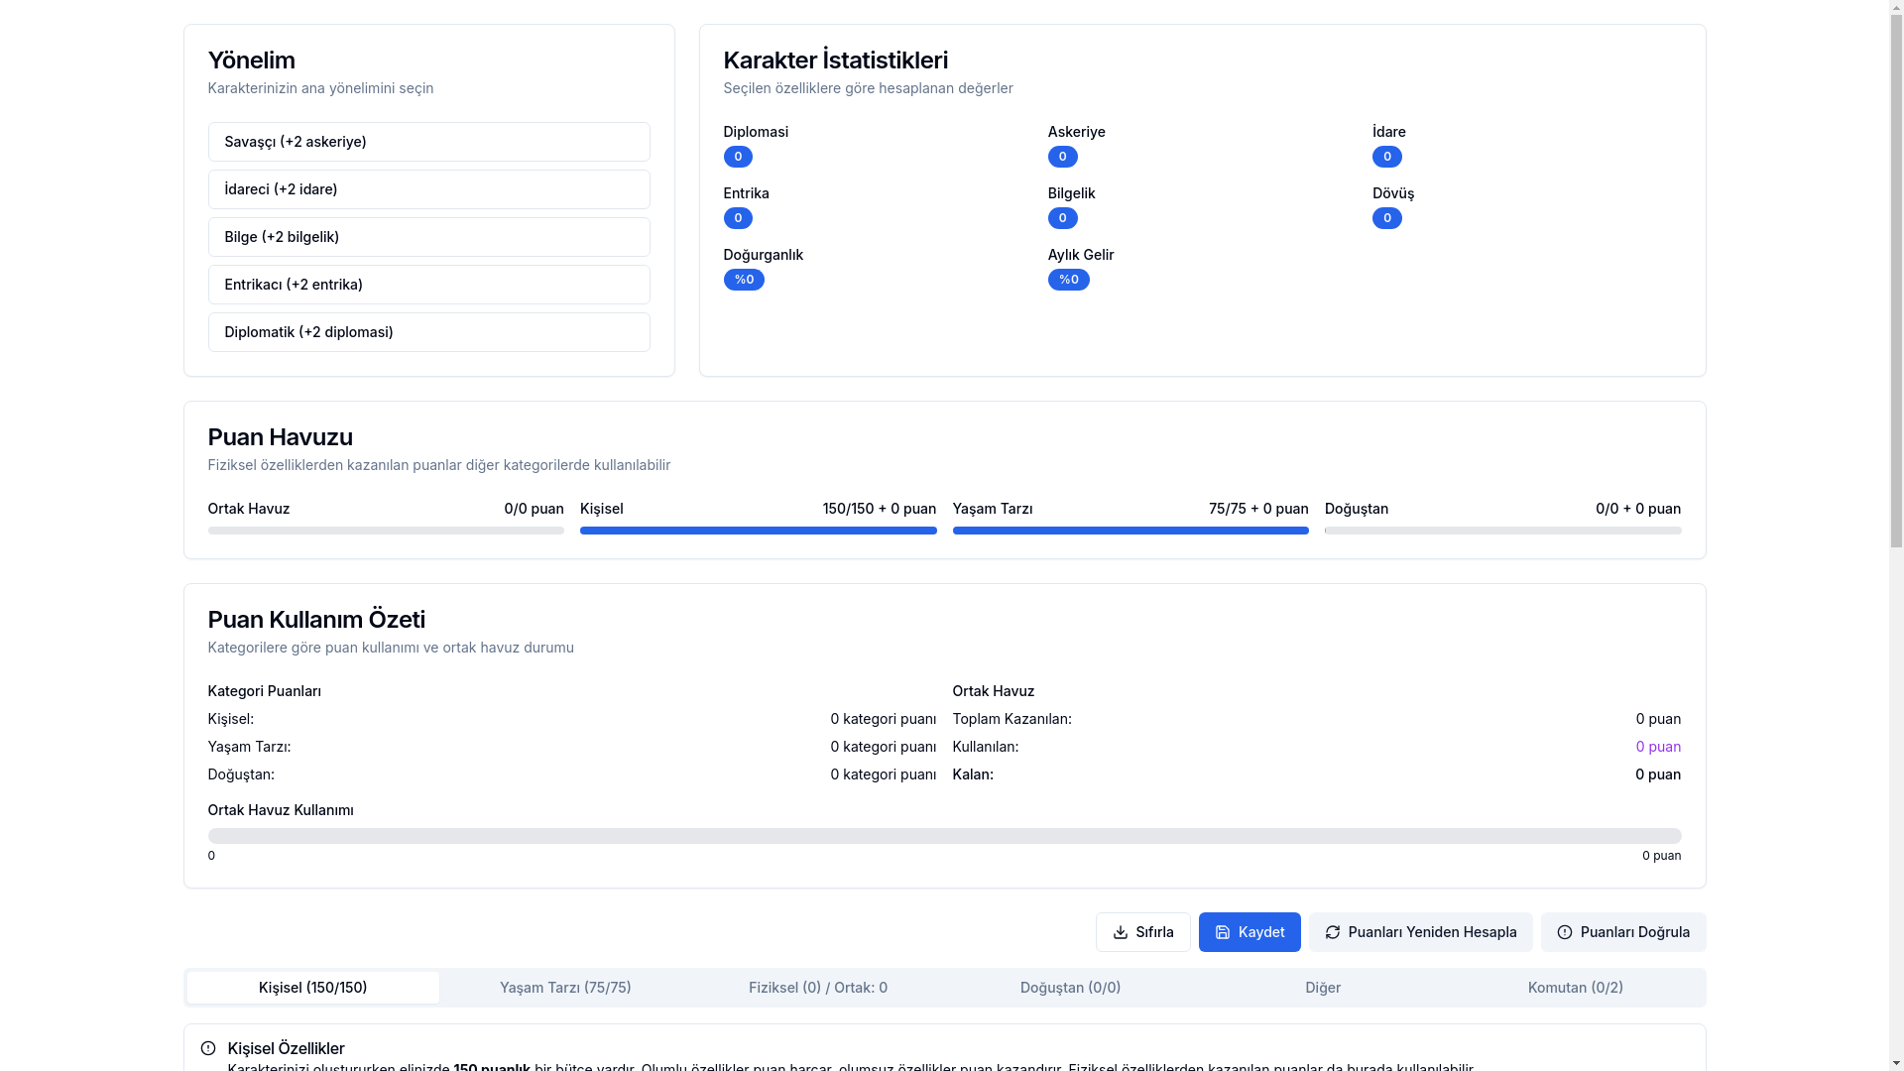This screenshot has width=1904, height=1071.
Task: Click the Kalan '0 puan' value
Action: click(x=1658, y=774)
